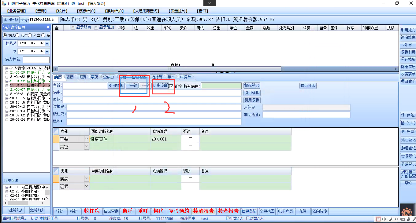The image size is (416, 223).
Task: Check the 显示所有 checkbox
Action: tap(73, 28)
